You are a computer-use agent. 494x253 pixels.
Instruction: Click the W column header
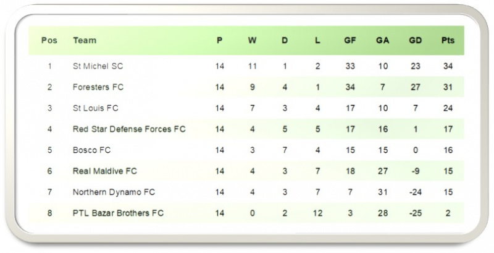(x=252, y=40)
